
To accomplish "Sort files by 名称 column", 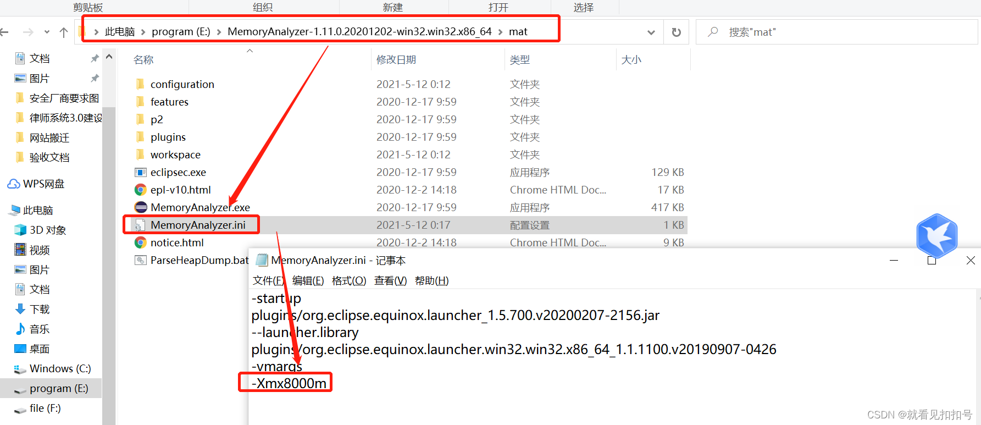I will pos(143,60).
